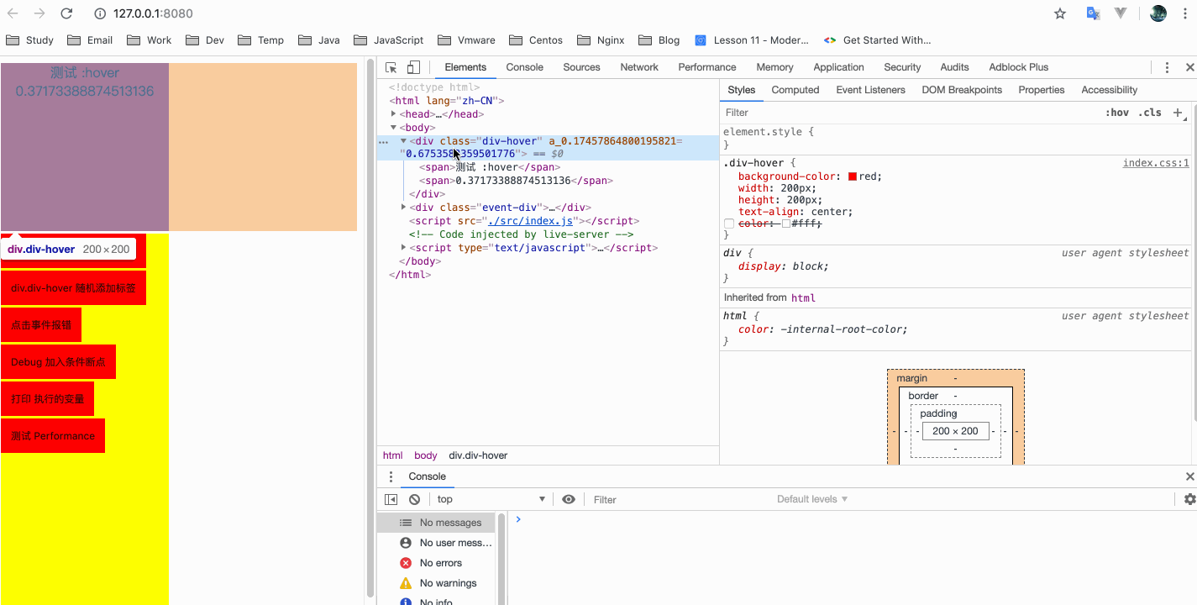Viewport: 1197px width, 605px height.
Task: Add a new style rule
Action: click(1178, 113)
